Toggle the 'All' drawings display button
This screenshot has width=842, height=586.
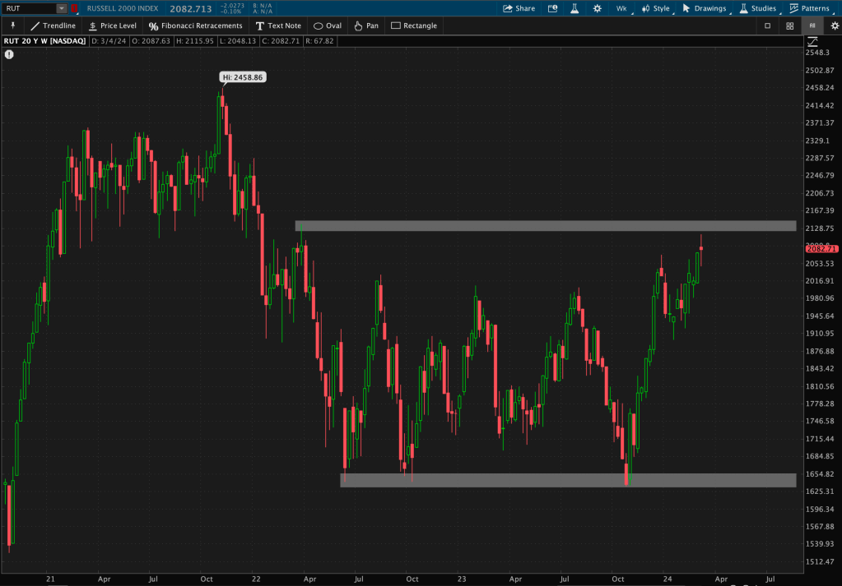(x=812, y=25)
